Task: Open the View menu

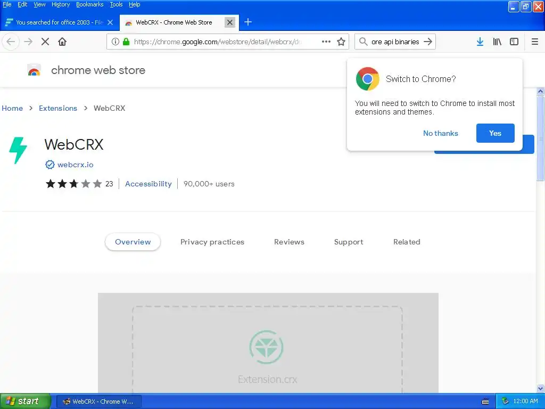Action: tap(39, 4)
